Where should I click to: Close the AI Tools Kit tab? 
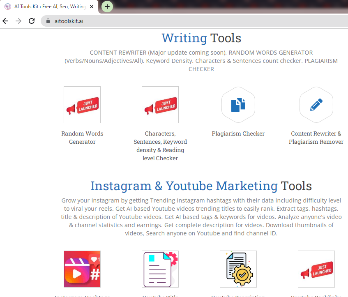pyautogui.click(x=92, y=7)
